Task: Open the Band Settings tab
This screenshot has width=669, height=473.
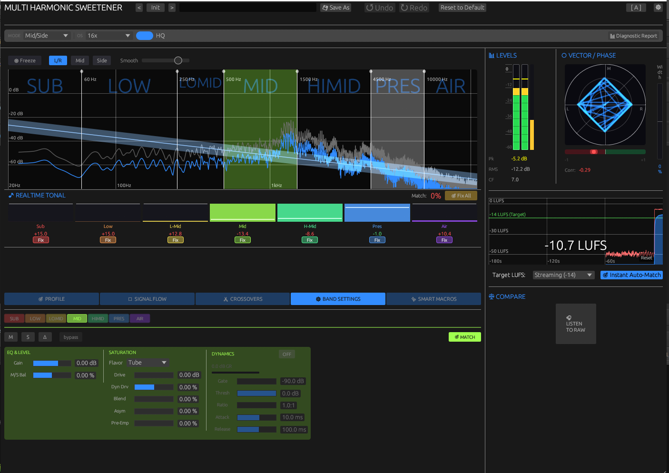Action: tap(338, 299)
